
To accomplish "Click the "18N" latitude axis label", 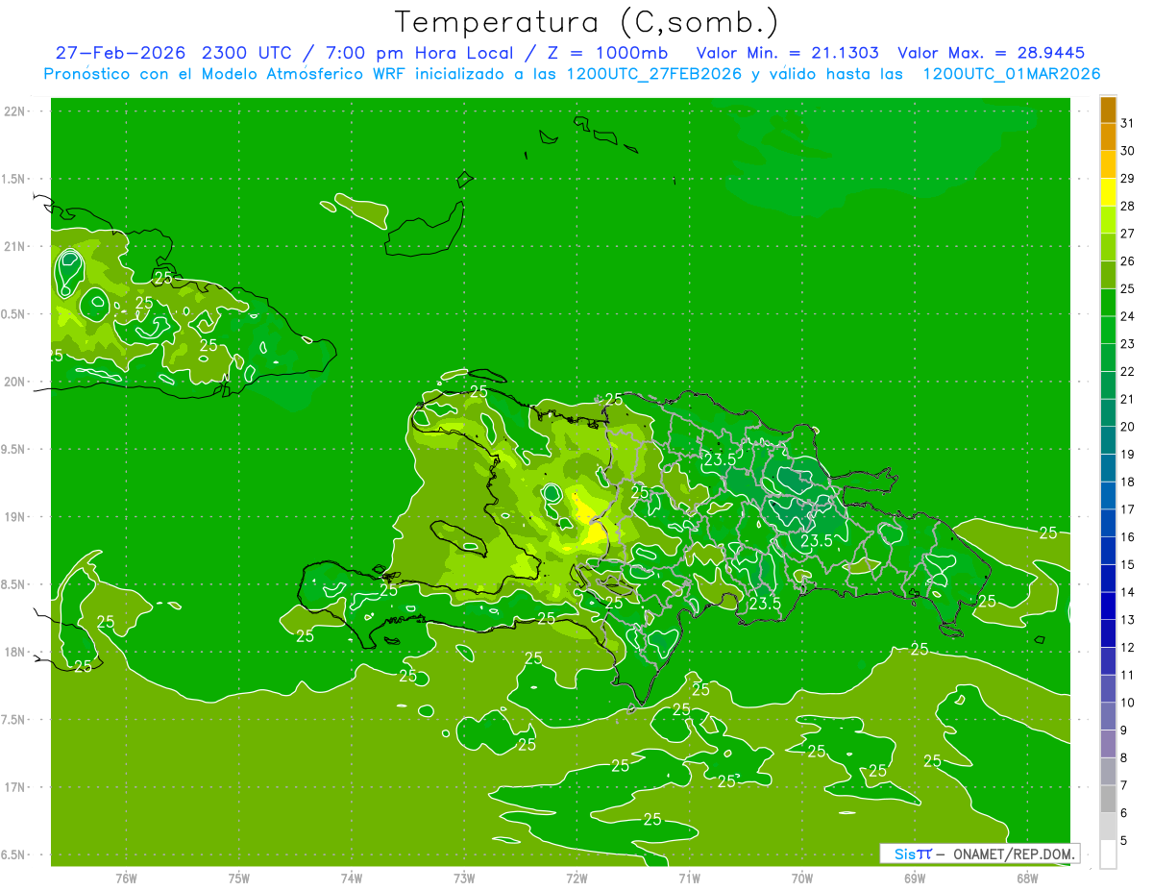I will [15, 652].
